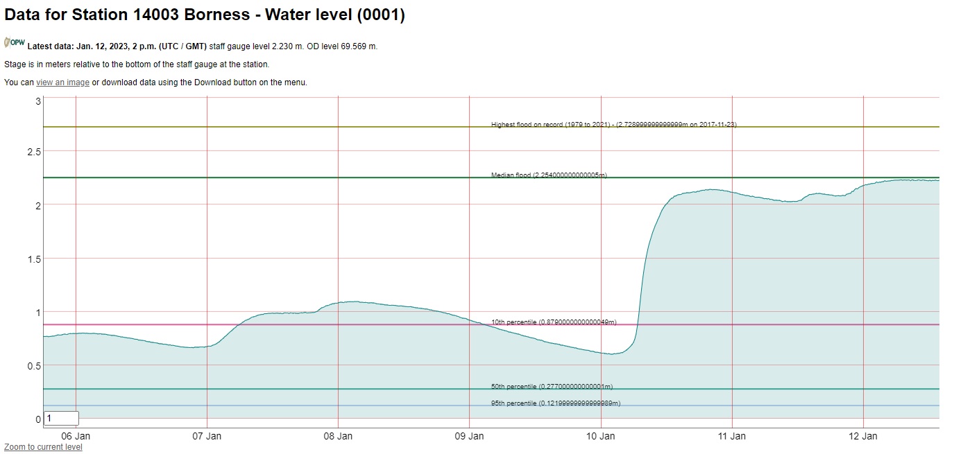This screenshot has width=954, height=454.
Task: Click the page heading for Station 14003 Borness
Action: [205, 15]
